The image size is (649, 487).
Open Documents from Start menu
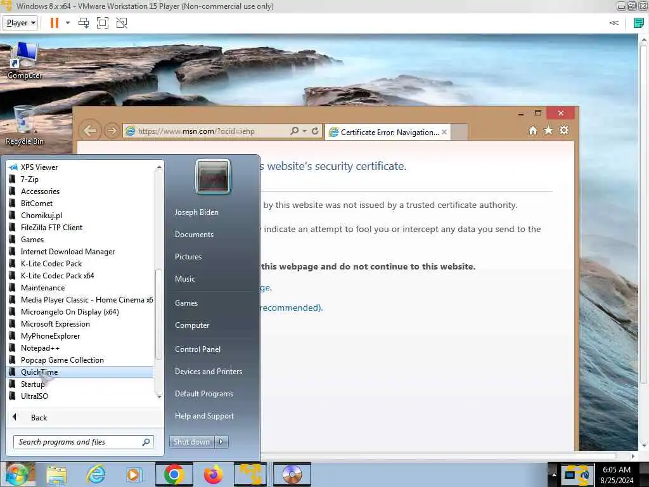click(194, 235)
